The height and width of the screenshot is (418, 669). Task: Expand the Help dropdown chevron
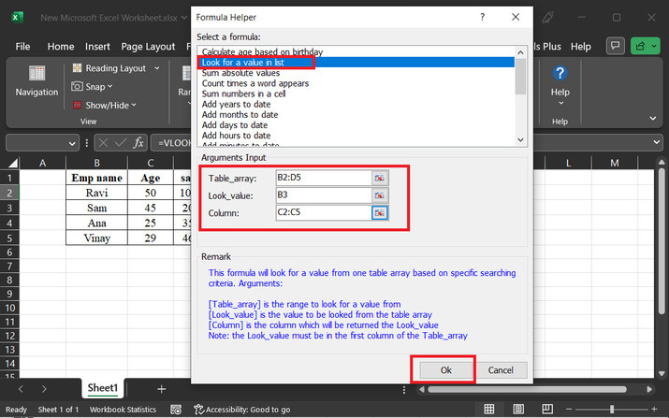560,103
